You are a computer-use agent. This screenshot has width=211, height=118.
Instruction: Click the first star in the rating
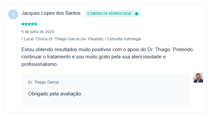23,24
